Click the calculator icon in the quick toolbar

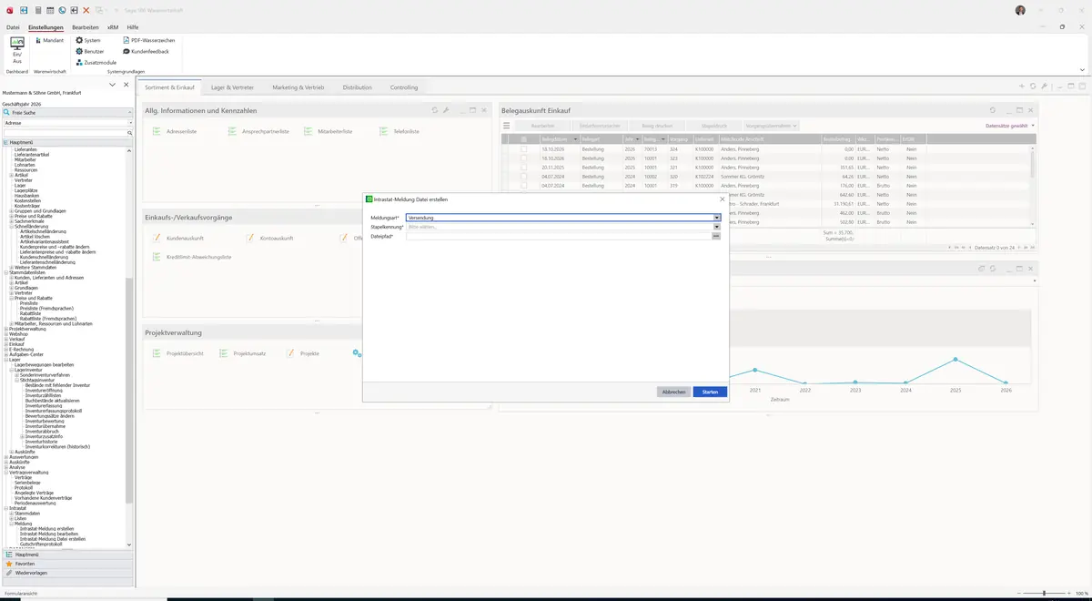36,10
